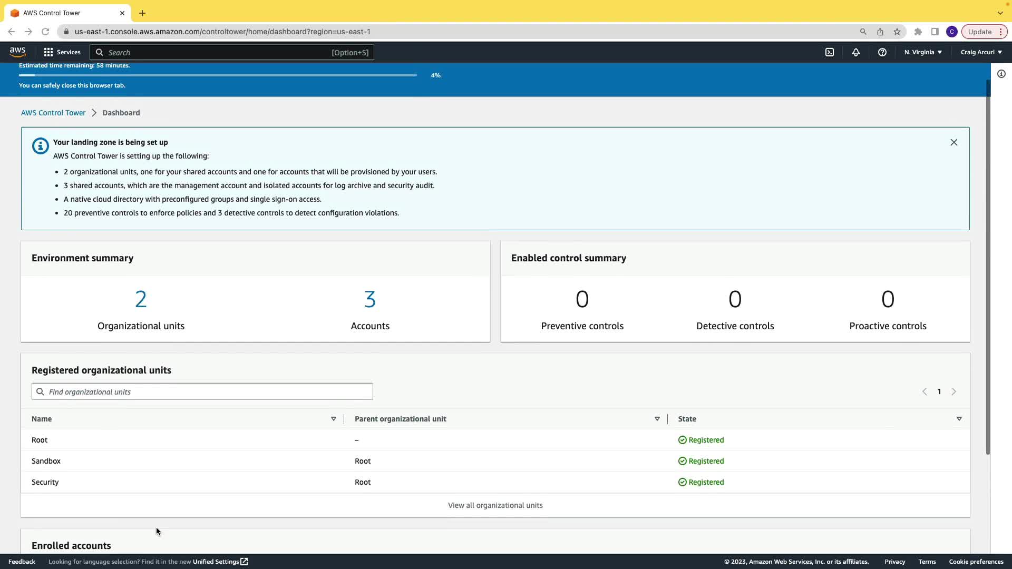This screenshot has height=569, width=1012.
Task: Go to next page of organizational units
Action: (953, 391)
